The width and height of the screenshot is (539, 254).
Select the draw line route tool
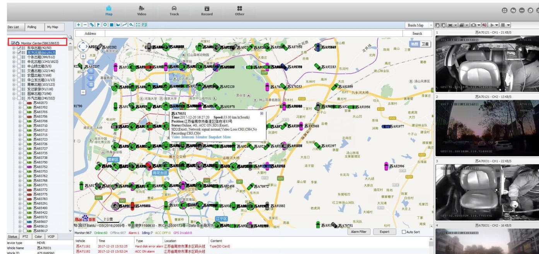click(x=125, y=25)
